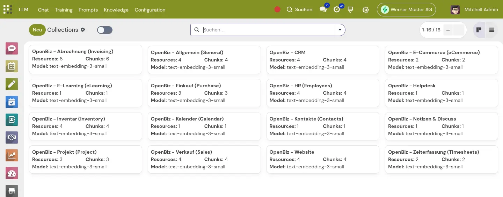The height and width of the screenshot is (197, 503).
Task: Click the gear icon in top bar
Action: click(x=365, y=10)
